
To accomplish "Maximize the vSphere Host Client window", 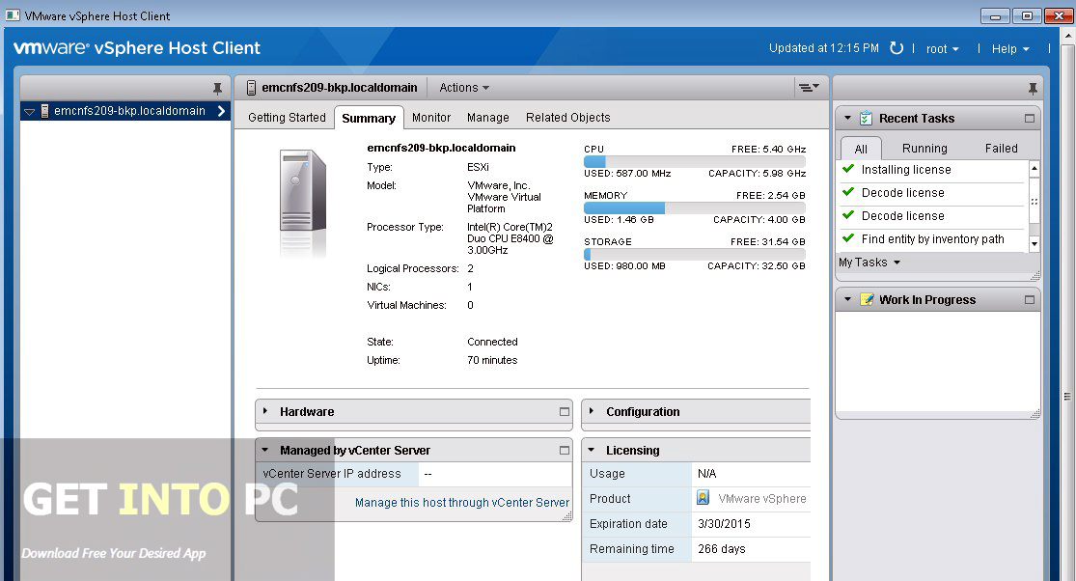I will [1027, 15].
